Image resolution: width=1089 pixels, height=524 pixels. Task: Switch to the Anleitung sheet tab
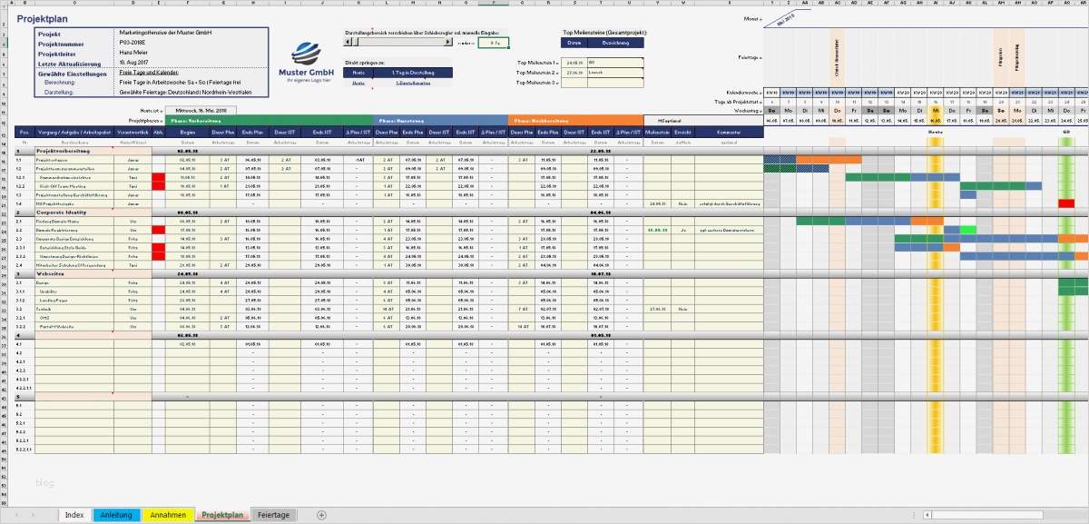[x=119, y=514]
